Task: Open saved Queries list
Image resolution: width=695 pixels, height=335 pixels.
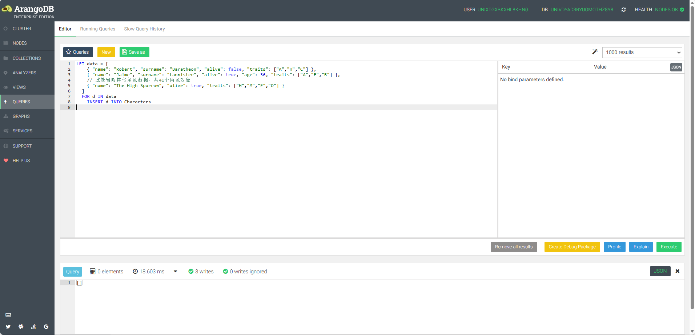Action: pyautogui.click(x=78, y=52)
